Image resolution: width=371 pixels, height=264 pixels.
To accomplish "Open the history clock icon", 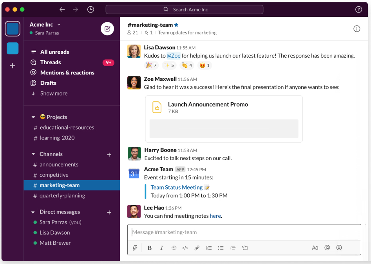I will tap(90, 9).
